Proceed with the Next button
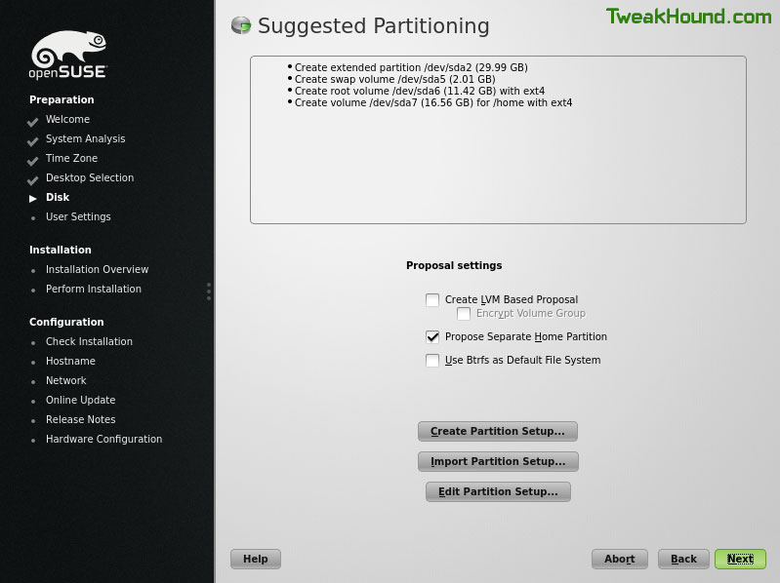 740,560
